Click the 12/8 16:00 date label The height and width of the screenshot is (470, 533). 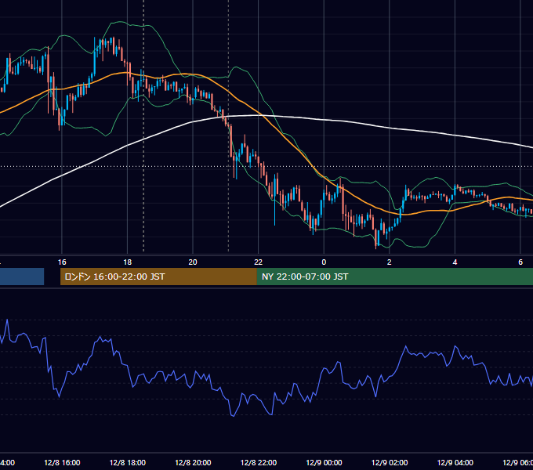(x=62, y=463)
